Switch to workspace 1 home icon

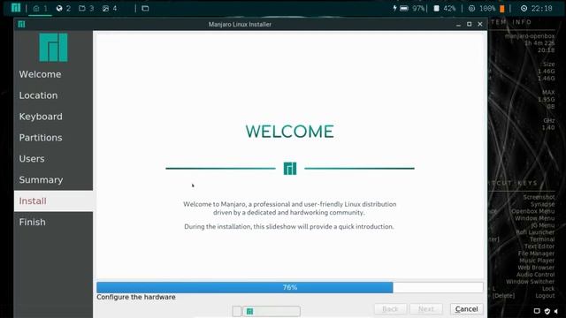tap(35, 8)
